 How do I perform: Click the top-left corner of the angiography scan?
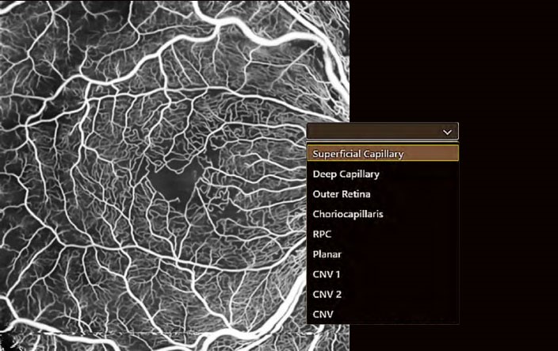click(4, 4)
